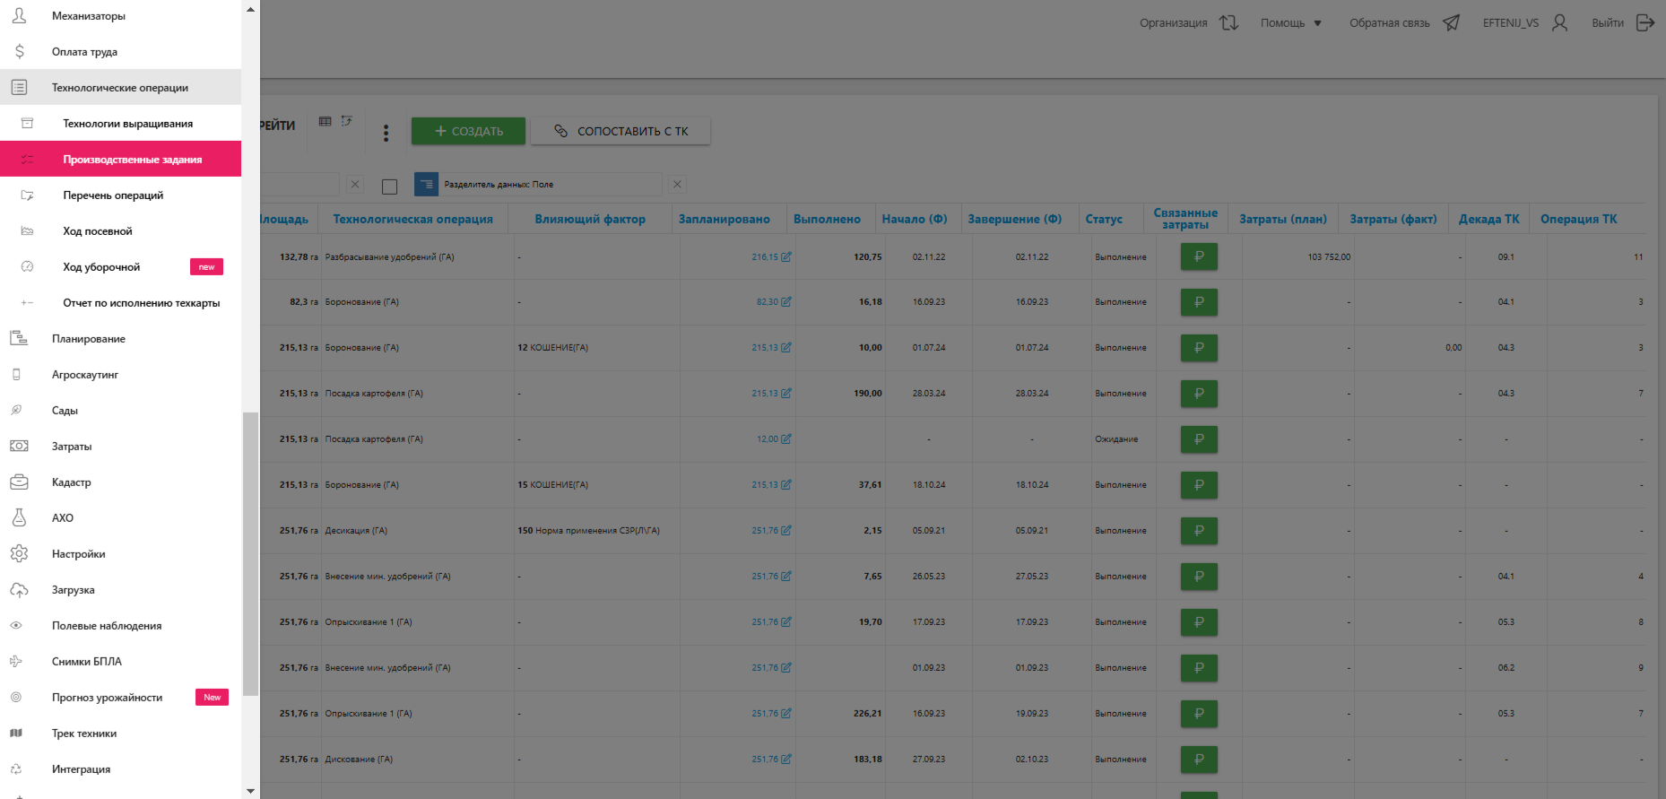Edit planned value 216,15 pencil icon
Image resolution: width=1666 pixels, height=799 pixels.
786,257
